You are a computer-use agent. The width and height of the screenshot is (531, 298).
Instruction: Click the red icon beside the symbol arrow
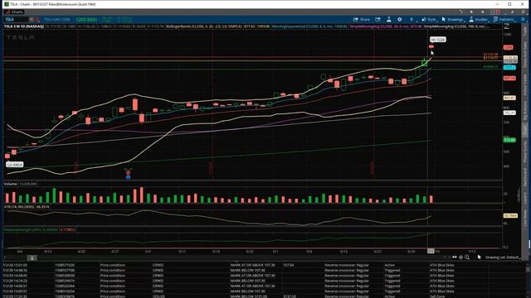click(x=37, y=20)
